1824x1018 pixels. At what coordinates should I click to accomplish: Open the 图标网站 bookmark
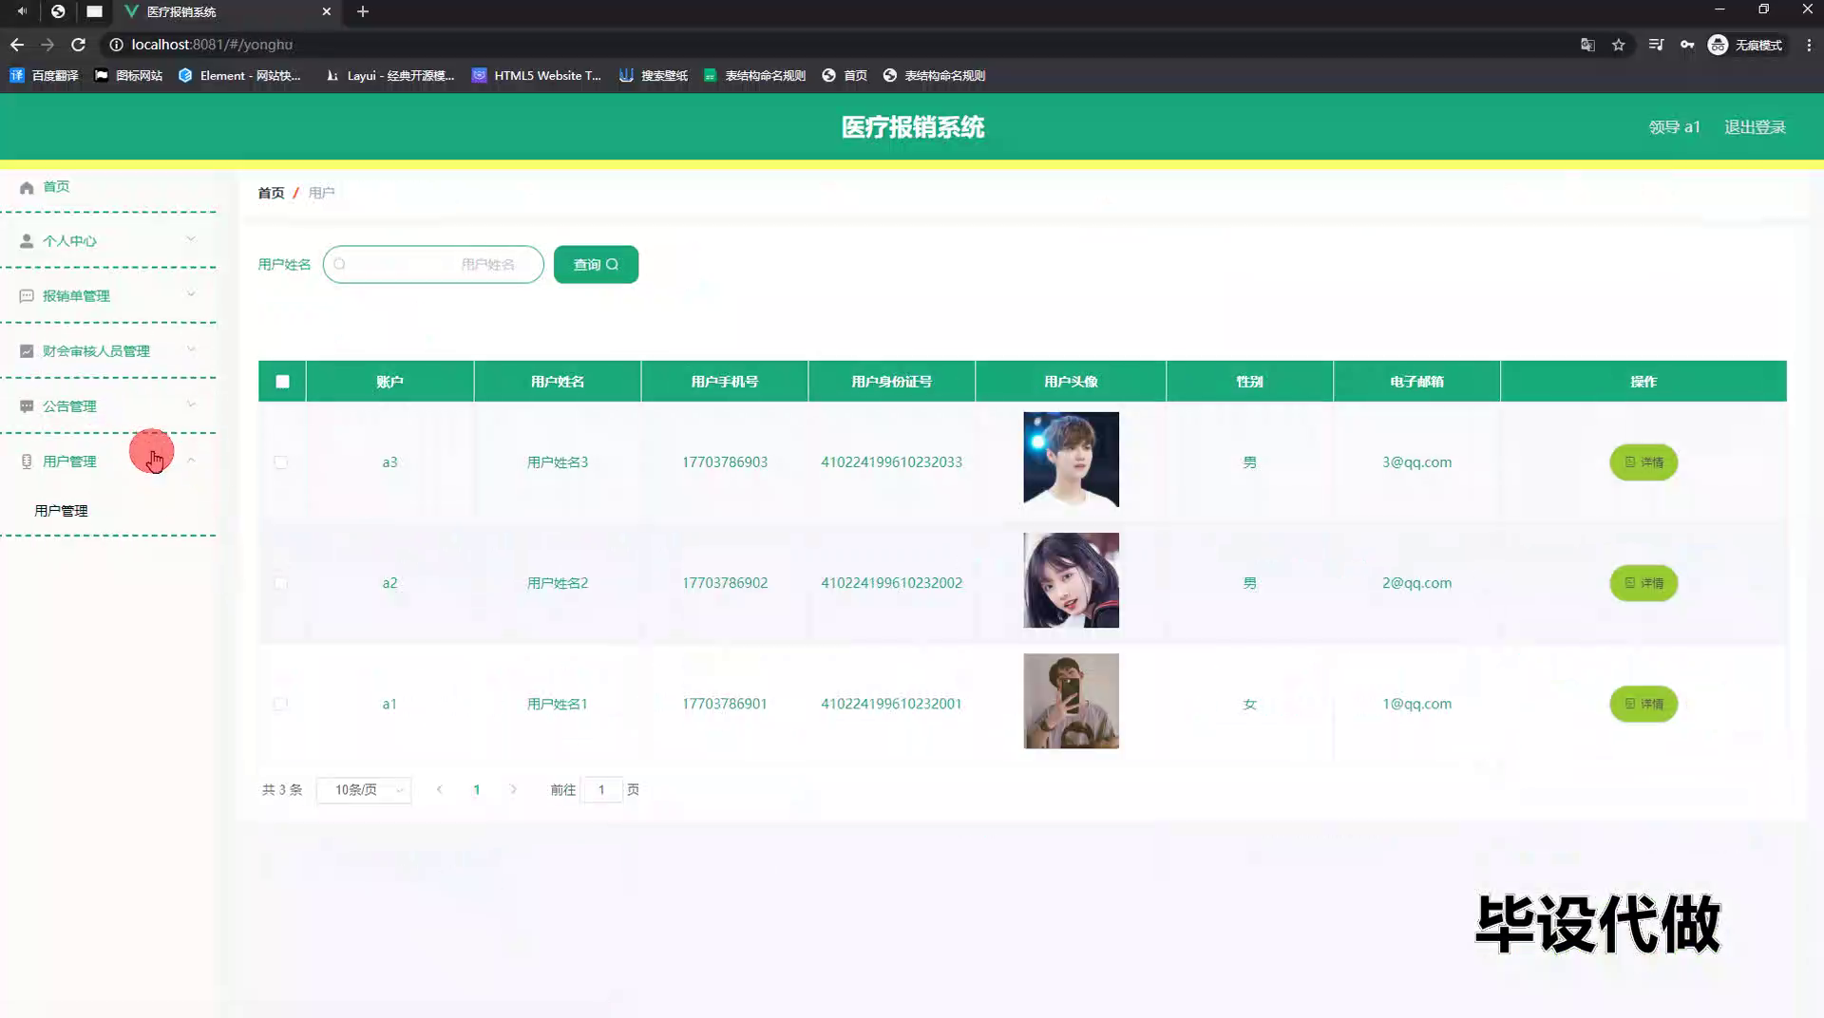point(128,75)
